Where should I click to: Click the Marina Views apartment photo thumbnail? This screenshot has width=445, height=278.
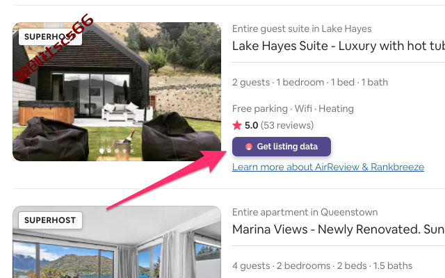(117, 242)
